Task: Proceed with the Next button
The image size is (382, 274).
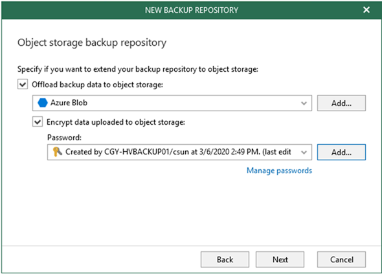Action: pyautogui.click(x=280, y=259)
